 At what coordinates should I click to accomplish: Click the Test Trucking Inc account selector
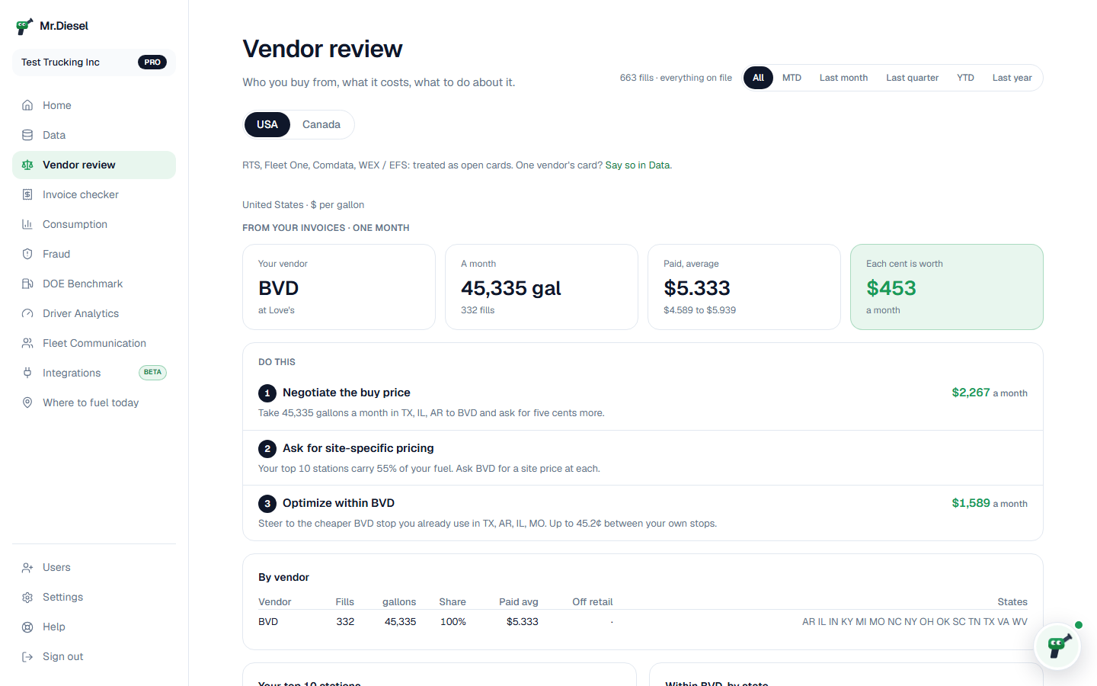pyautogui.click(x=94, y=63)
